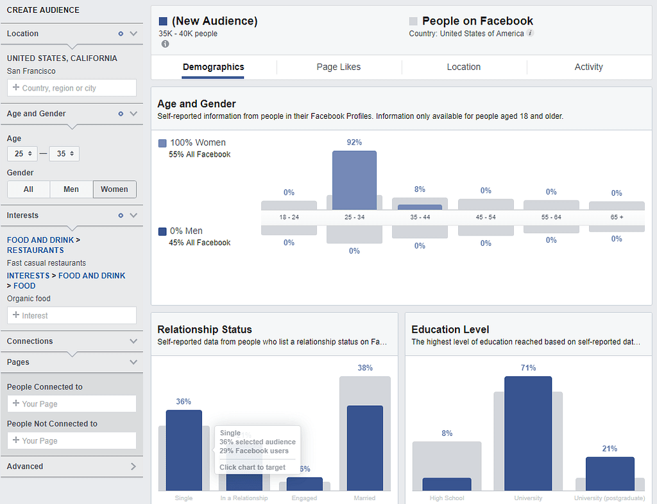Open the Location tab
The height and width of the screenshot is (504, 657).
click(x=463, y=67)
